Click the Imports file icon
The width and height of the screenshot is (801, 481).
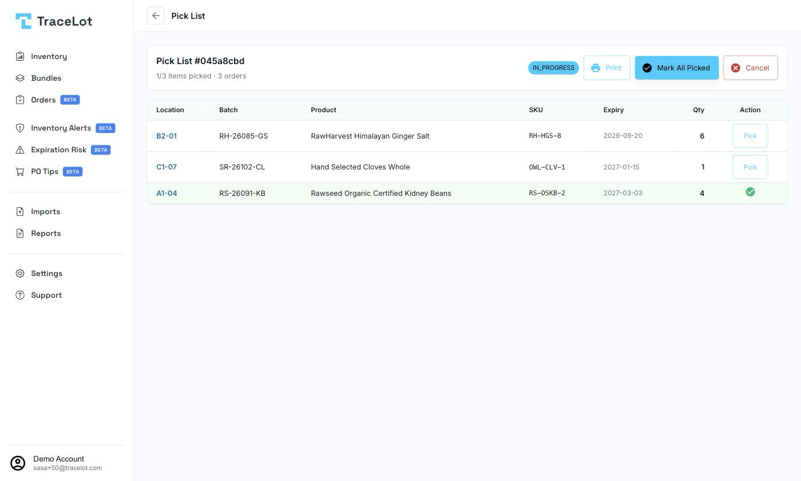point(20,211)
